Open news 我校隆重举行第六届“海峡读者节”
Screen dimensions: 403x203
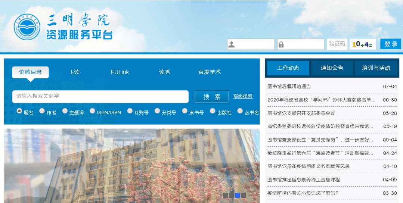coord(320,153)
